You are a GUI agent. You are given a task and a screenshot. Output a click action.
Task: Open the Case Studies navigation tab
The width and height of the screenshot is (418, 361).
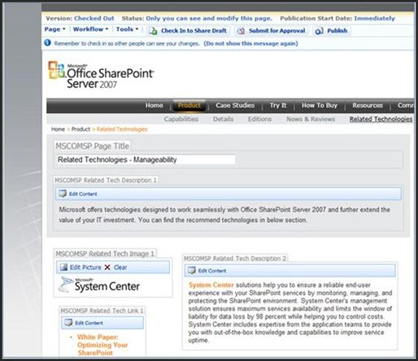[x=235, y=105]
